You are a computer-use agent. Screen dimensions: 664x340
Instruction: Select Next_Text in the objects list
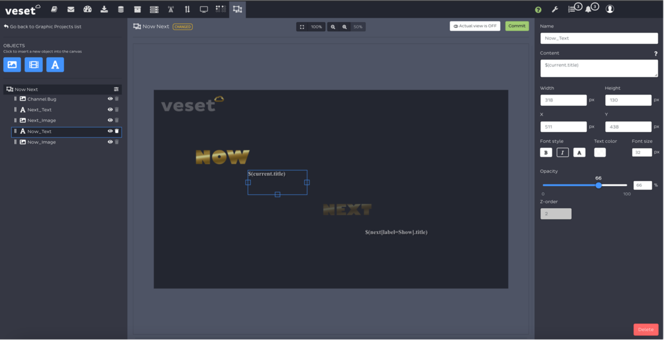39,110
